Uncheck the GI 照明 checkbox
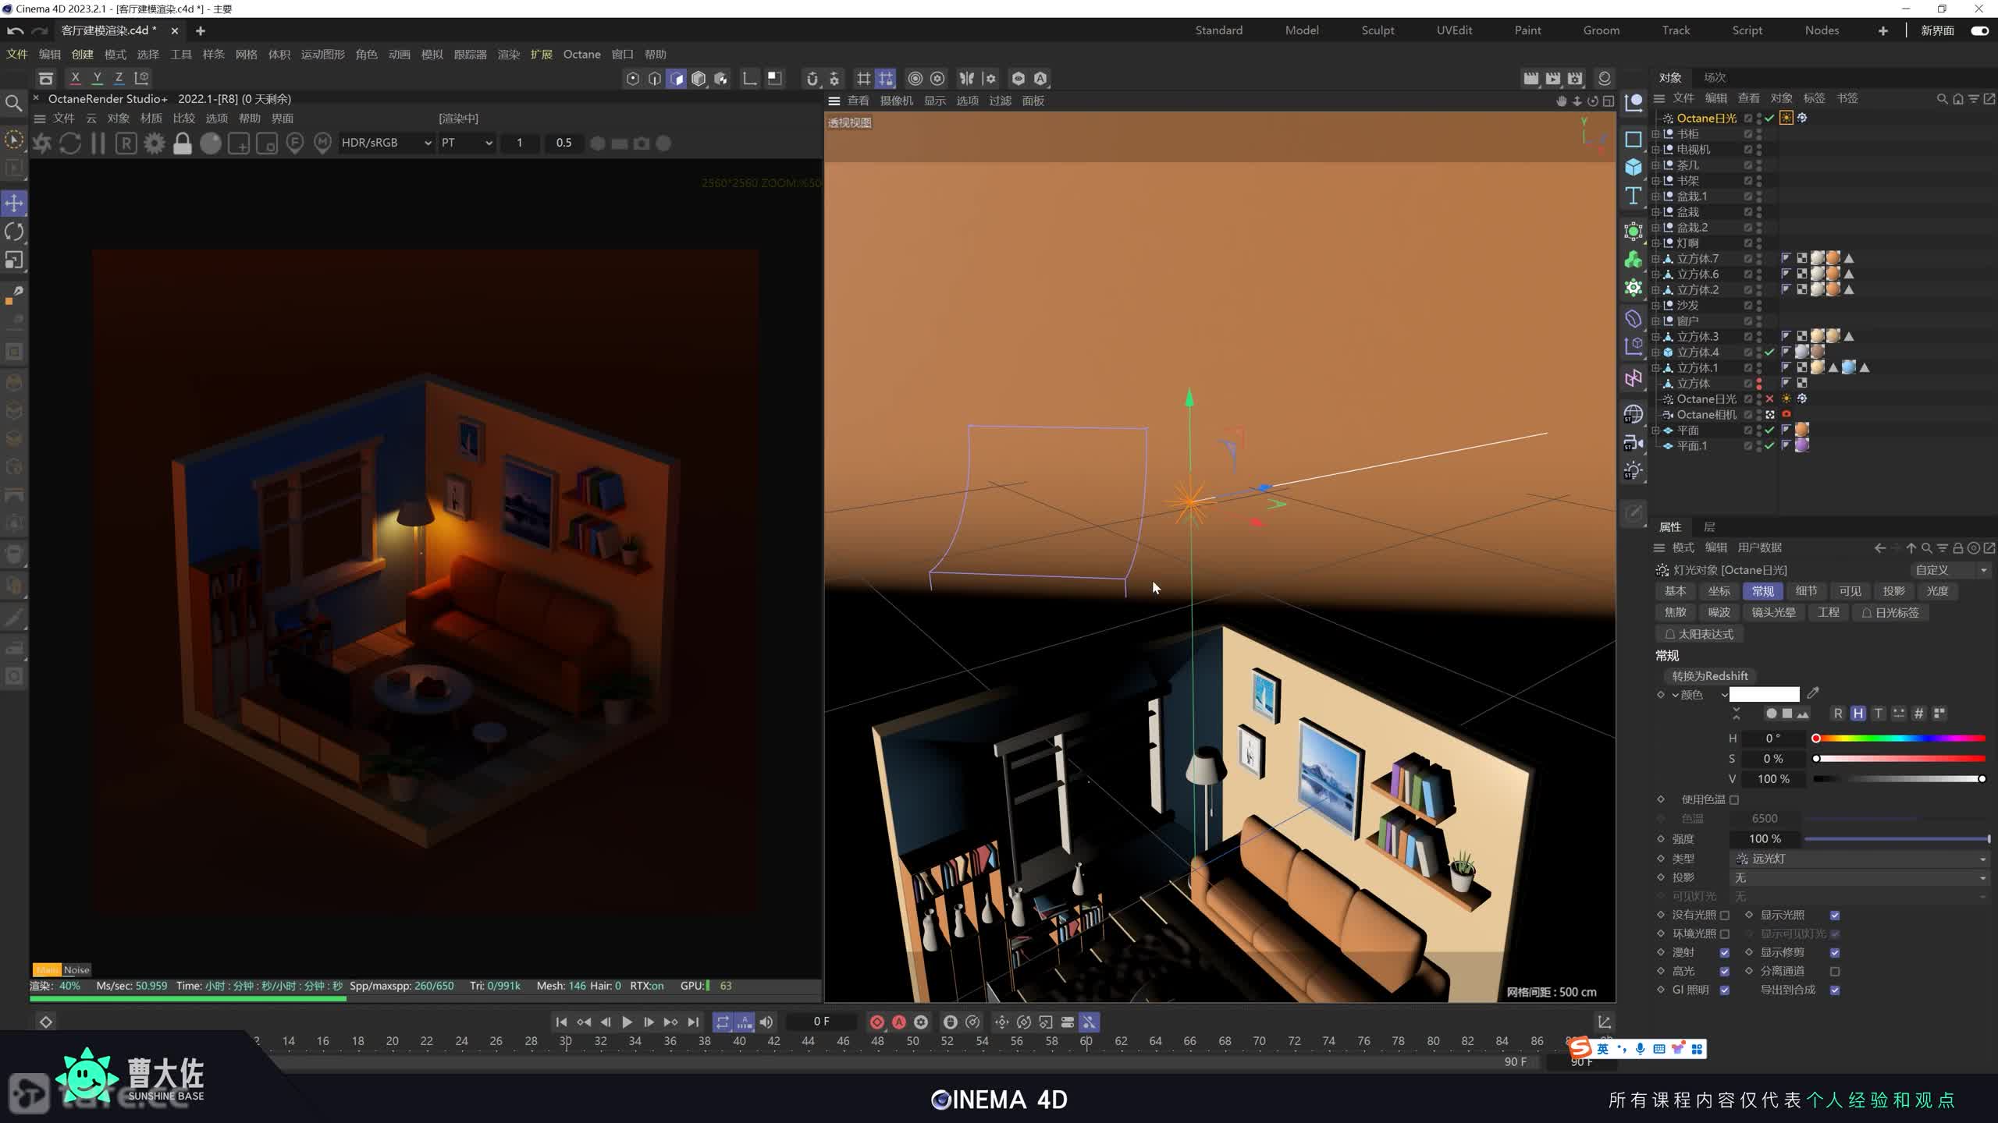The image size is (1998, 1123). (1725, 990)
